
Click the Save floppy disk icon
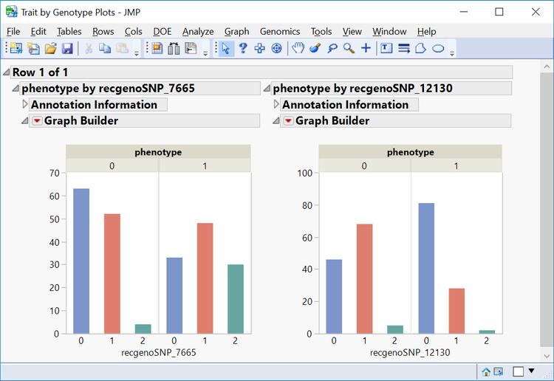click(67, 48)
